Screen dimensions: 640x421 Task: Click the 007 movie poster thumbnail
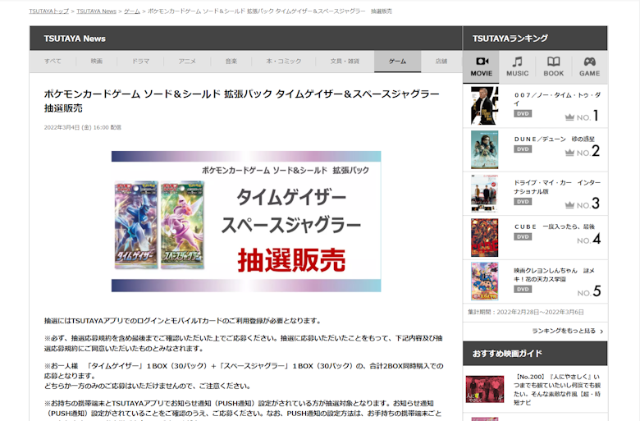click(484, 106)
